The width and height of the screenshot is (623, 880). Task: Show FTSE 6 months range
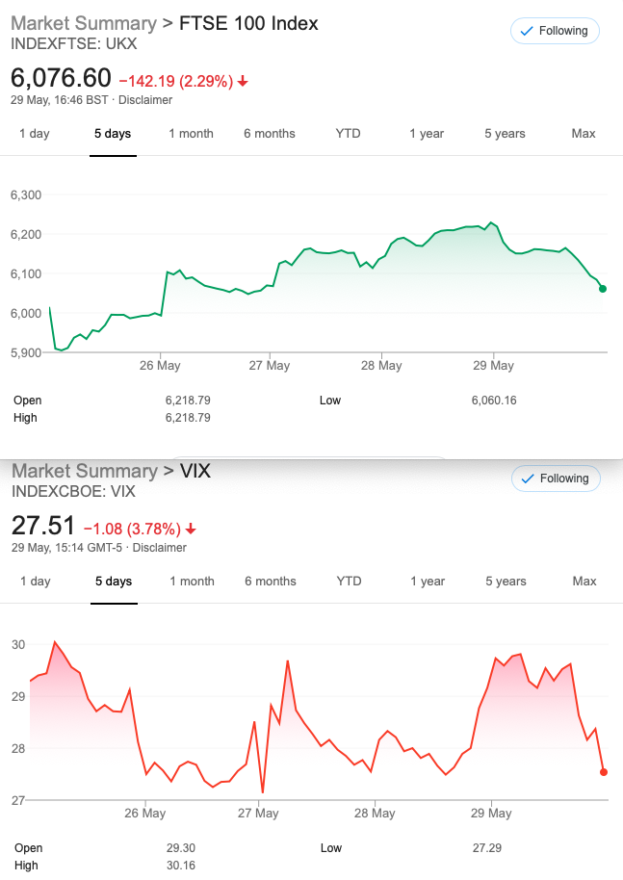tap(270, 134)
